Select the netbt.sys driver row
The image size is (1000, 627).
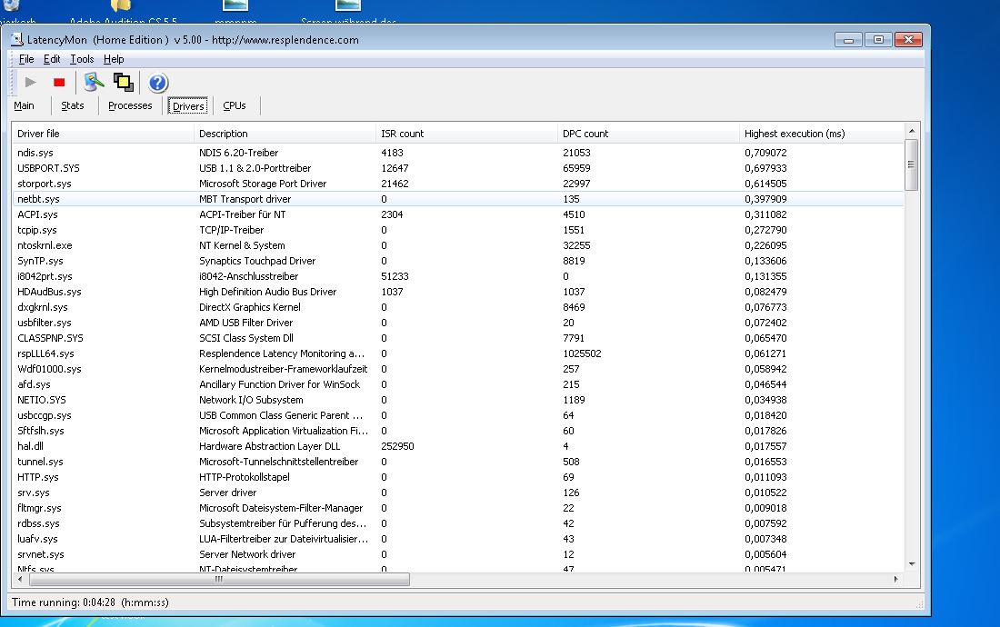coord(458,199)
